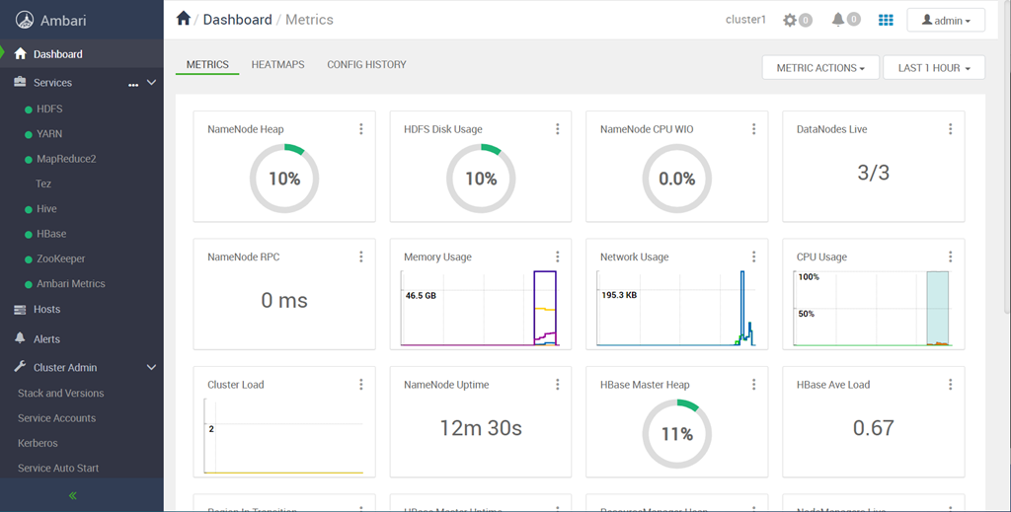Switch to the Metrics tab
Screen dimensions: 1011x512
tap(207, 64)
